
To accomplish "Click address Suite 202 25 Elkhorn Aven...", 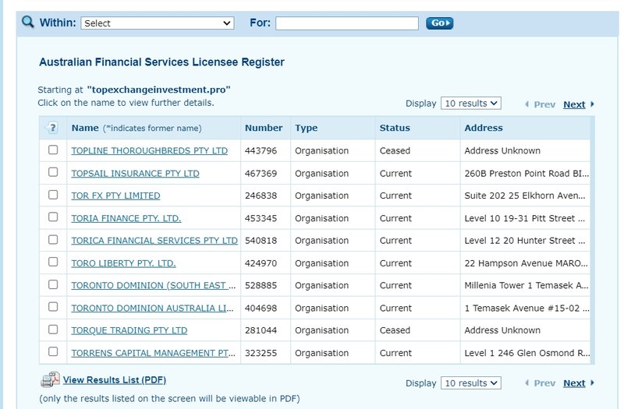I will pos(525,196).
